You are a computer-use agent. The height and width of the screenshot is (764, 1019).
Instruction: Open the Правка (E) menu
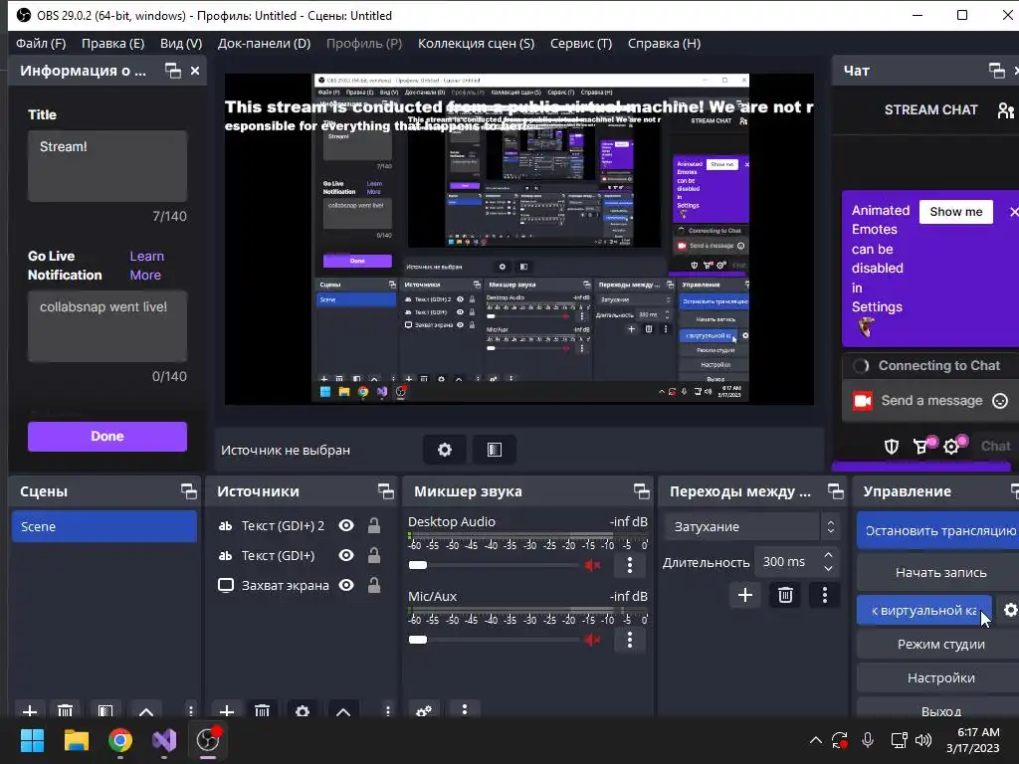coord(112,44)
